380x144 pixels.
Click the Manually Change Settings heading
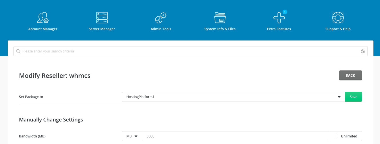click(x=51, y=120)
